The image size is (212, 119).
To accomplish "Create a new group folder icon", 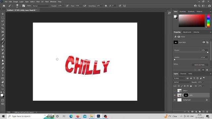I will pos(200,112).
